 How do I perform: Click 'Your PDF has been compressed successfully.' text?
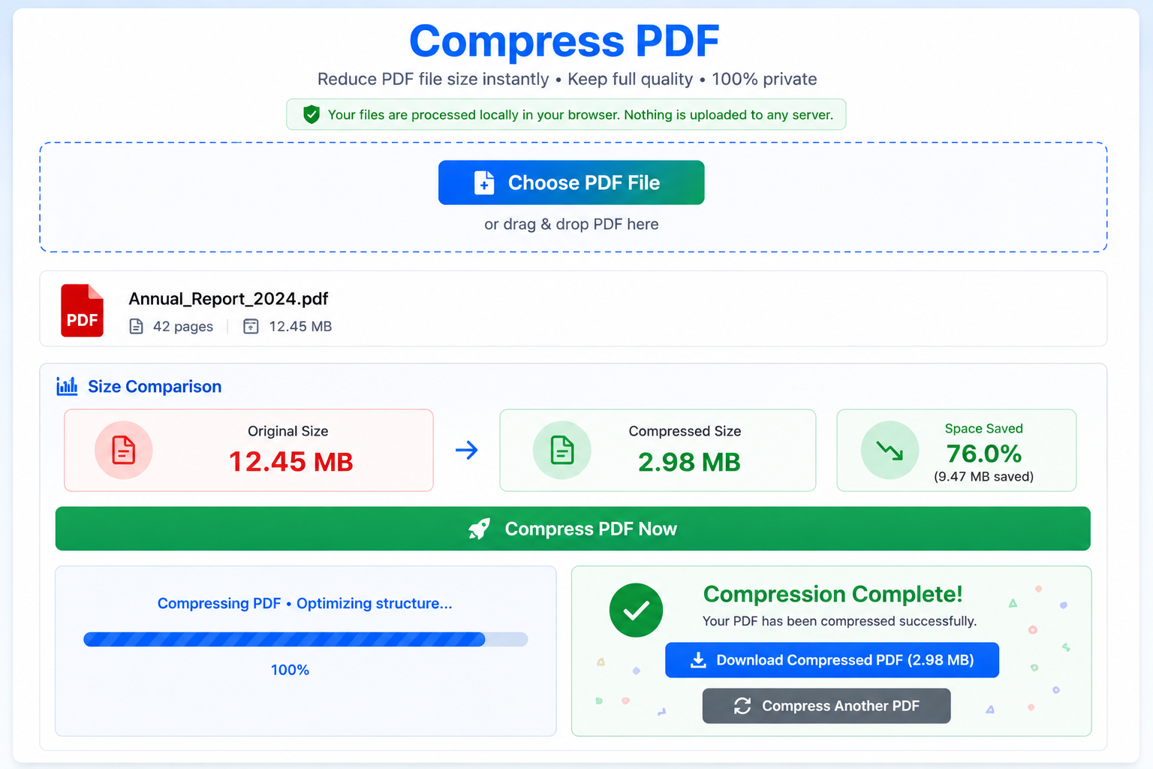click(839, 621)
